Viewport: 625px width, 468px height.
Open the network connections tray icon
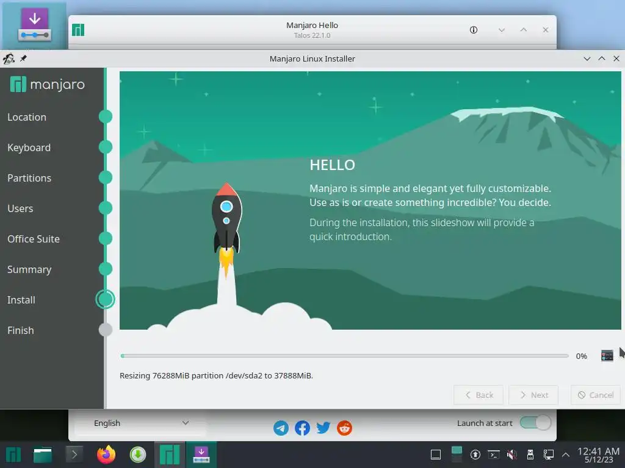(549, 455)
